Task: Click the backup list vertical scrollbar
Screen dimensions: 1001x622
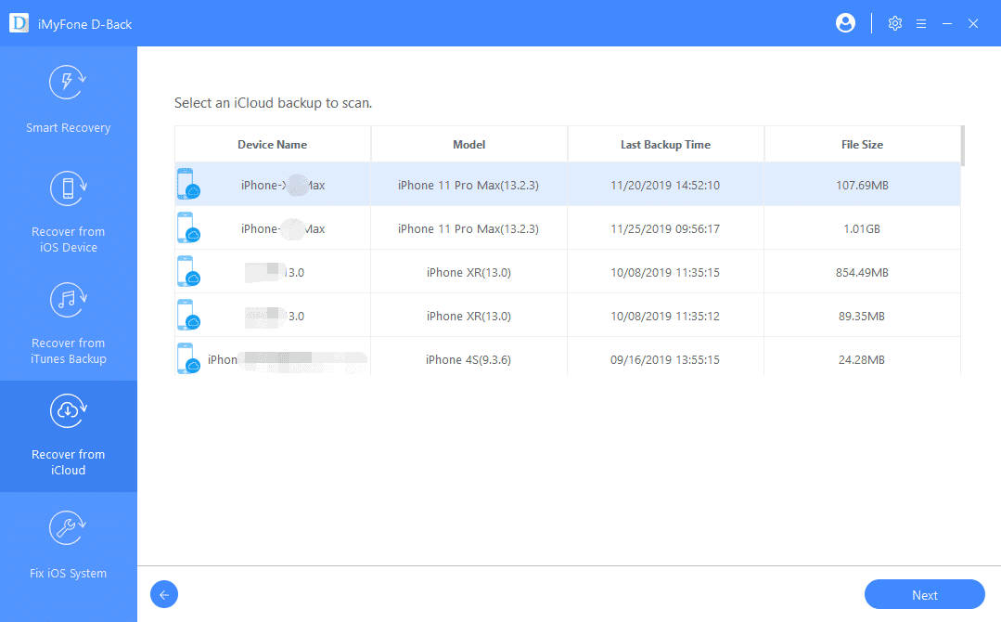Action: (x=963, y=146)
